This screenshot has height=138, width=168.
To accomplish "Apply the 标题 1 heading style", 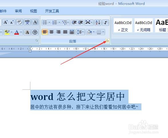I will (x=161, y=25).
